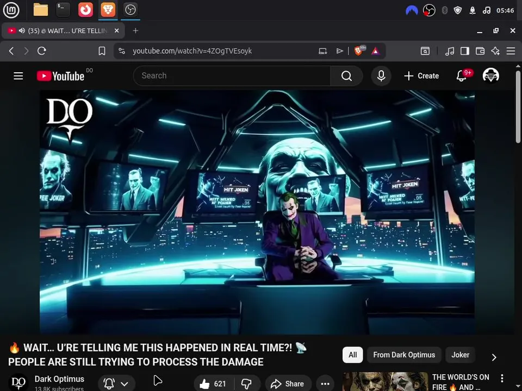Go forward with the forward arrow

click(x=26, y=51)
